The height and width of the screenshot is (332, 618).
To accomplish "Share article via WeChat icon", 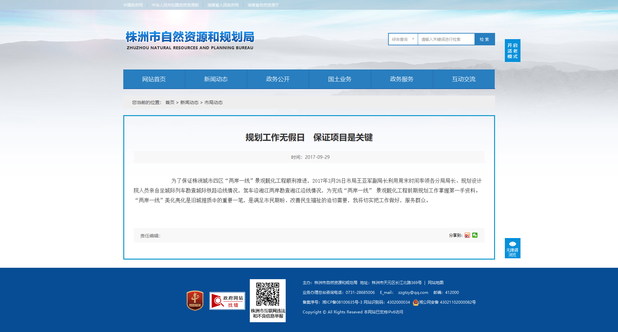I will point(475,235).
